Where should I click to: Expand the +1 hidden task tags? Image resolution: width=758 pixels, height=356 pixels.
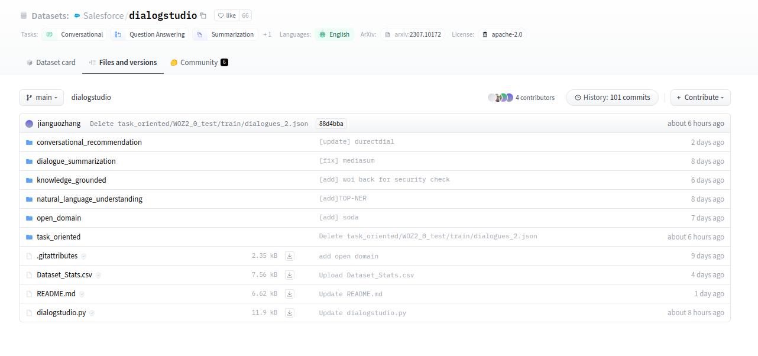(x=267, y=34)
